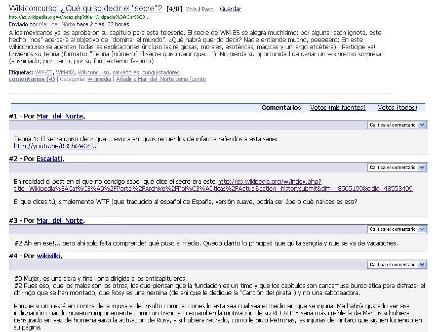436x332 pixels.
Task: Click the '#0 Mujer, es una clara' line
Action: (x=100, y=279)
